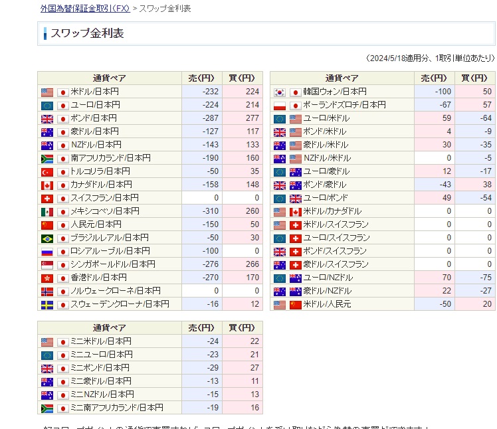
Task: Select the South Korea flag beside 韓国ウォン/日本円
Action: pyautogui.click(x=280, y=92)
